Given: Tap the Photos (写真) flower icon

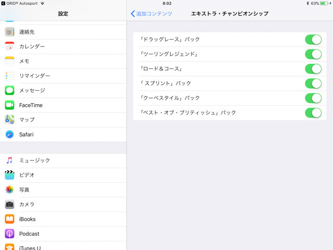Looking at the screenshot, I should point(9,190).
